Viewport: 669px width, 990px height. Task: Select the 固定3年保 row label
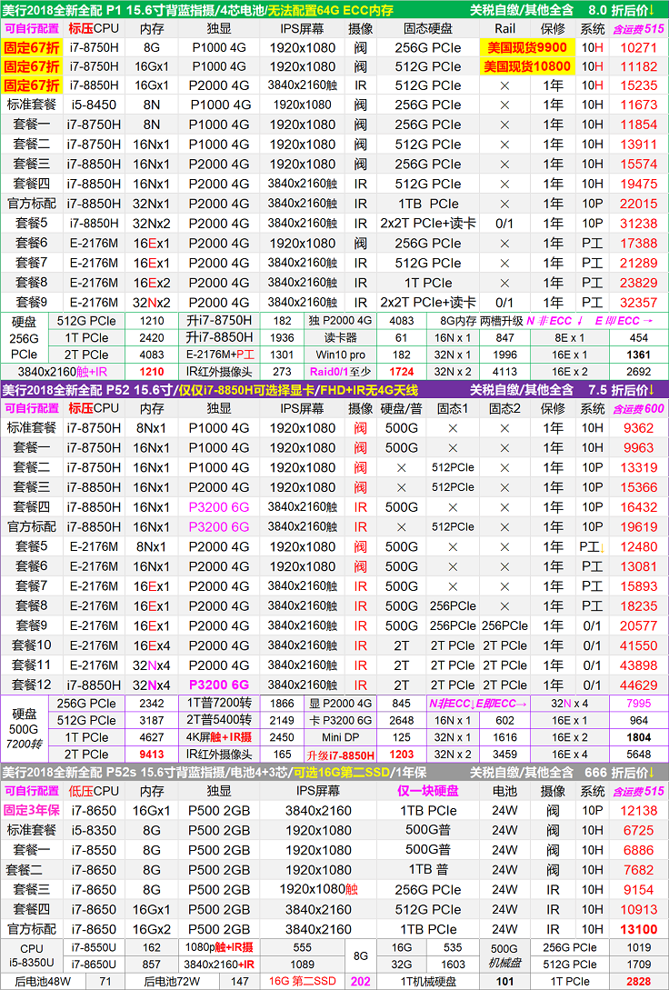[33, 811]
